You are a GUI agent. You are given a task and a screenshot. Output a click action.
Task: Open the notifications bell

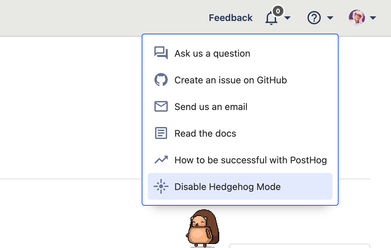271,18
